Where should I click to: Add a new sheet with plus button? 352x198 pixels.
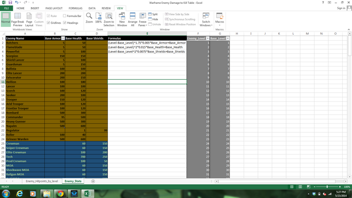[93, 181]
